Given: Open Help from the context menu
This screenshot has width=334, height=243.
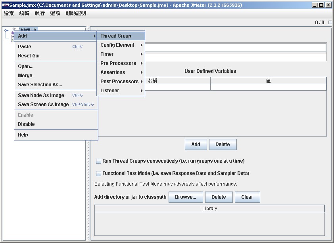Looking at the screenshot, I should (56, 135).
